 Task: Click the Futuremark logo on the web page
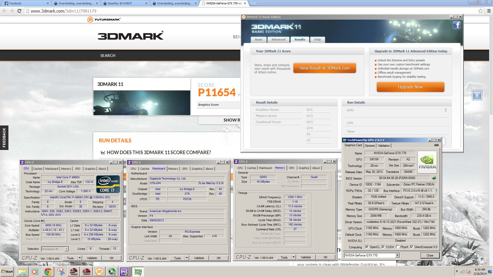104,19
